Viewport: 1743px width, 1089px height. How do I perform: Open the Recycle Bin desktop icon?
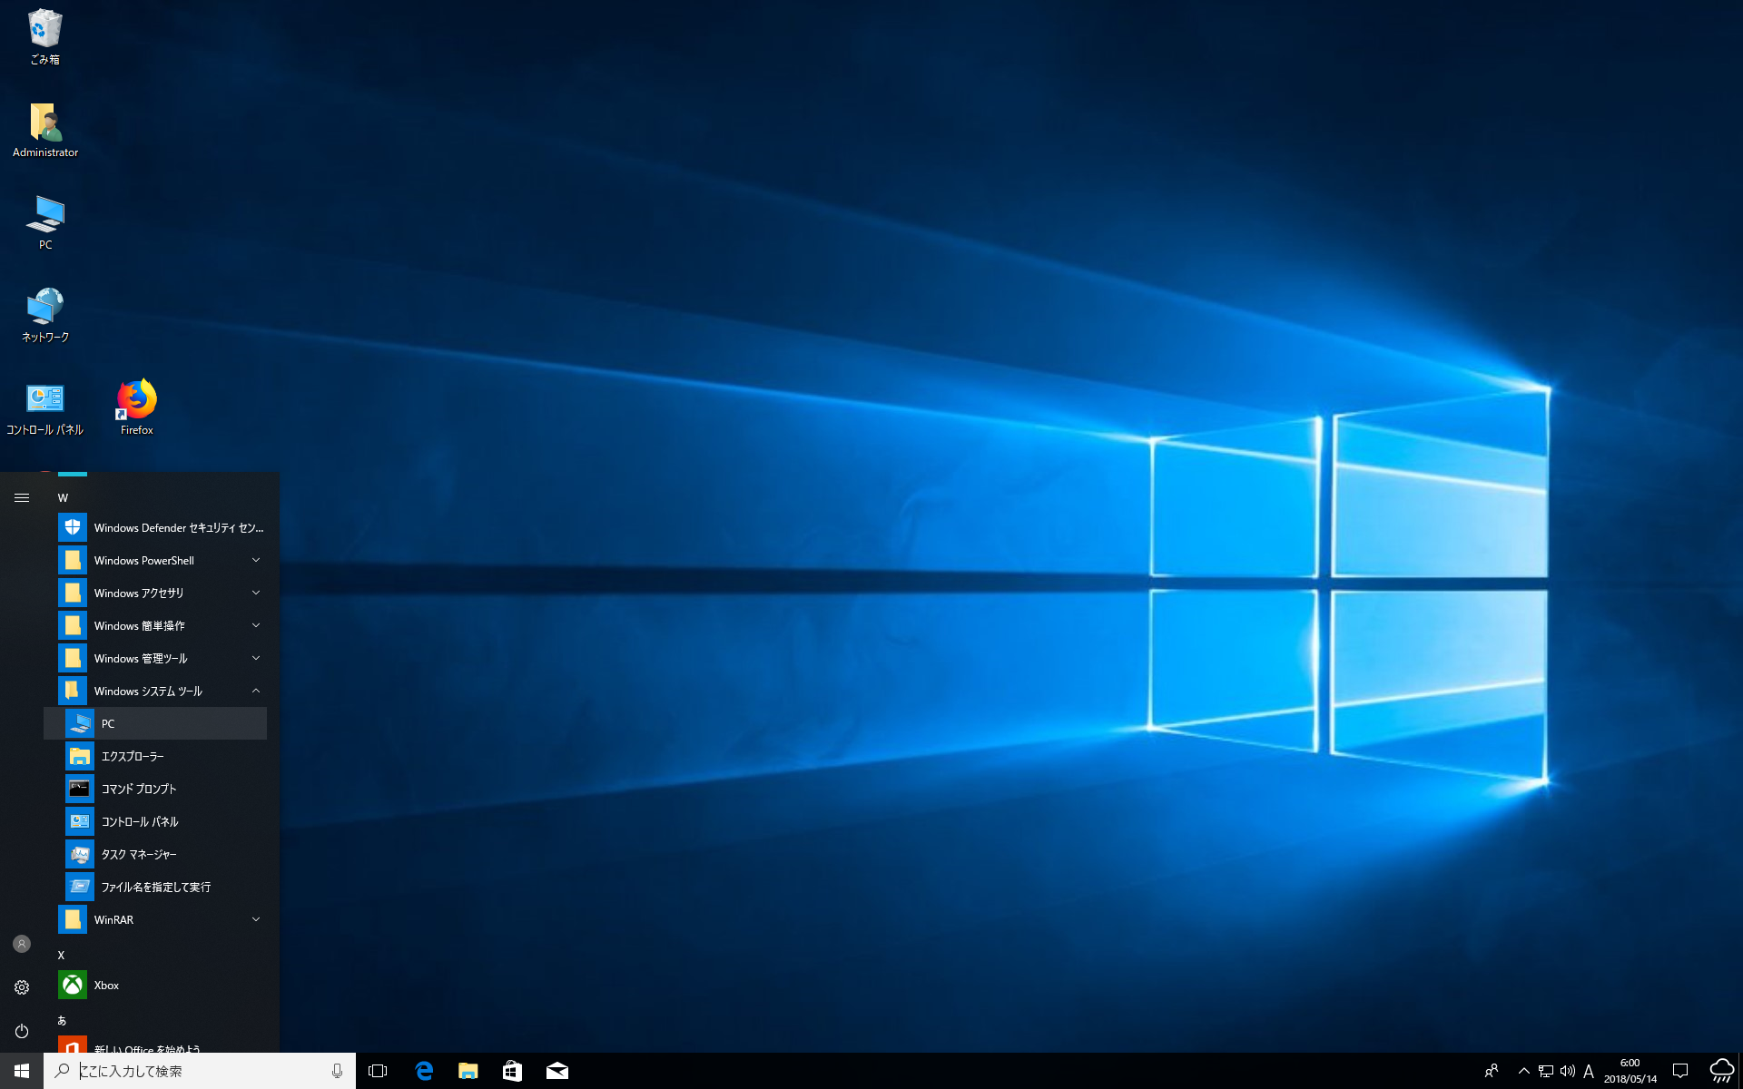coord(44,36)
